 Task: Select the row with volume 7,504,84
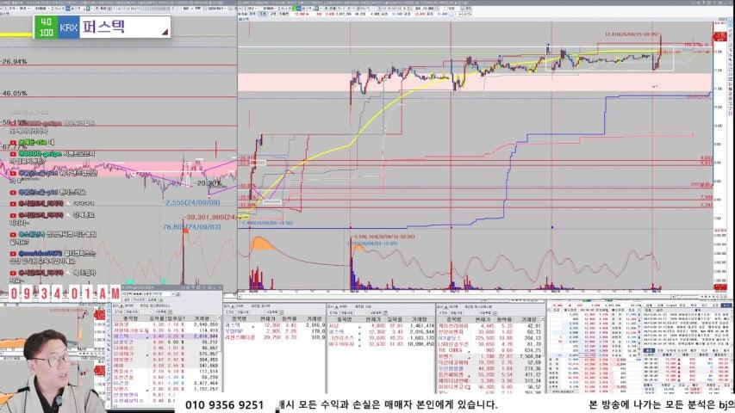tap(489, 356)
